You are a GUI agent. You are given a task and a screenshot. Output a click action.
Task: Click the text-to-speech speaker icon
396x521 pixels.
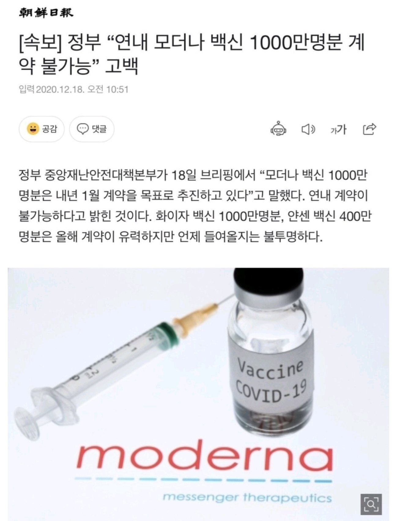308,129
